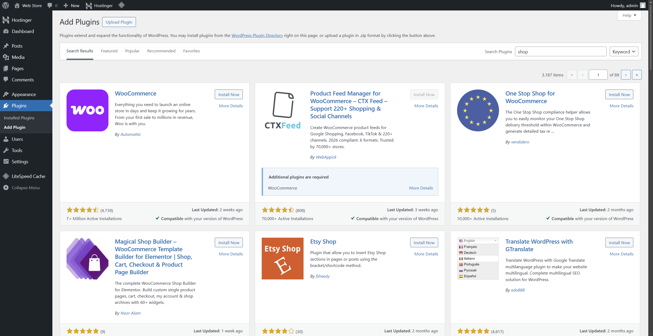
Task: Click the Search Plugins text field
Action: click(561, 52)
